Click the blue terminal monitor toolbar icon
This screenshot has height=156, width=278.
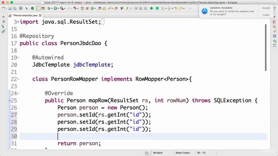pyautogui.click(x=21, y=8)
